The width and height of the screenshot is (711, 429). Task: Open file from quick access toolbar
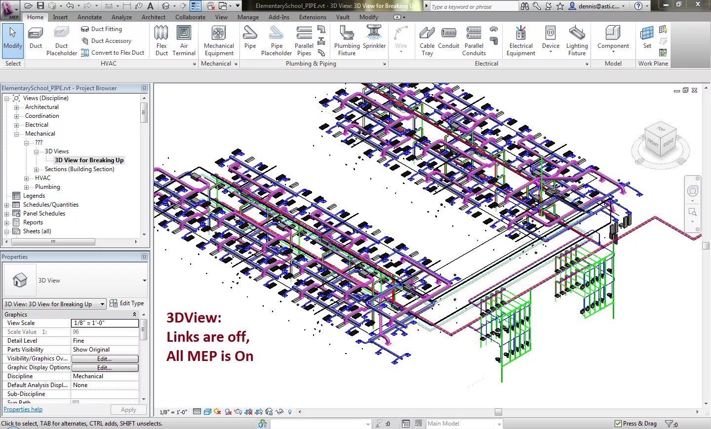28,6
